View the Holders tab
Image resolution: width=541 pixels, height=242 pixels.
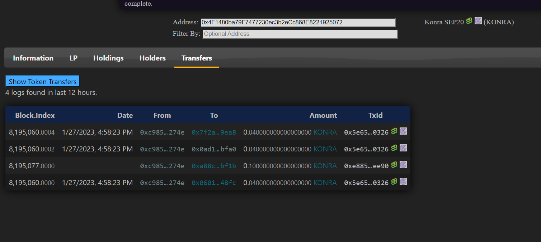tap(152, 58)
